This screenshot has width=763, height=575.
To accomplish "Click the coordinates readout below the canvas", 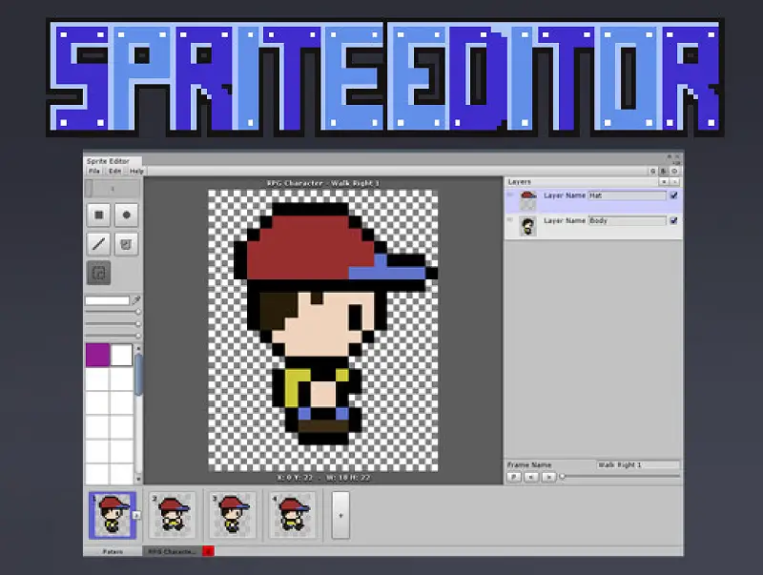I will [x=323, y=478].
